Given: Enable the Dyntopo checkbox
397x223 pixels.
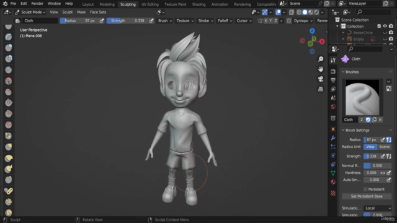Looking at the screenshot, I should pyautogui.click(x=289, y=20).
